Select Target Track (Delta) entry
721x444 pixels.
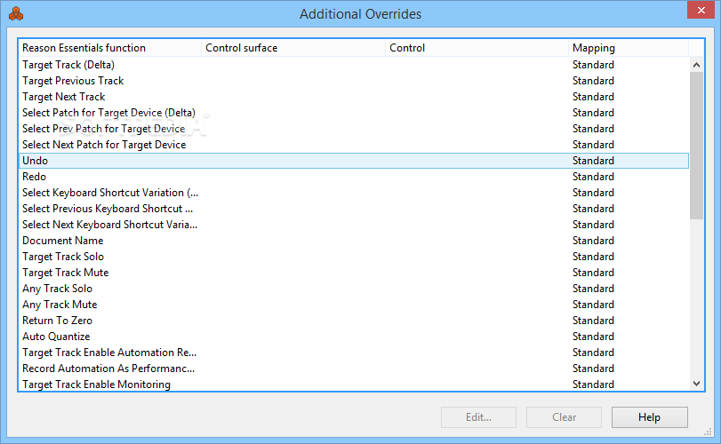[354, 65]
